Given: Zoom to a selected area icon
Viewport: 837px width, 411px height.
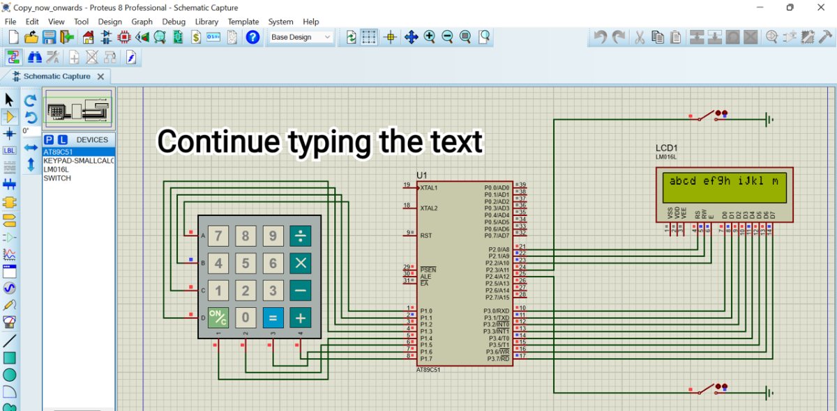Looking at the screenshot, I should 483,37.
